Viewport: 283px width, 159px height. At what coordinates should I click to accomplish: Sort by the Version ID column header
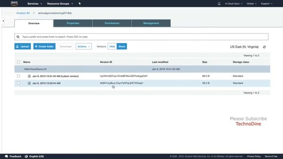coord(106,62)
